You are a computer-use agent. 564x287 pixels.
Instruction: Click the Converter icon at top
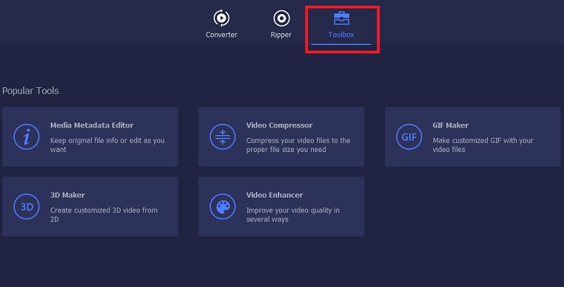point(221,18)
